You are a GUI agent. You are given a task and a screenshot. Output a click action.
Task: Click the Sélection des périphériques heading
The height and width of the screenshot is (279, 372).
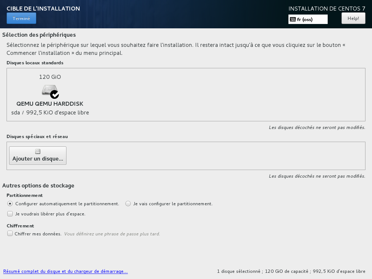coord(39,35)
